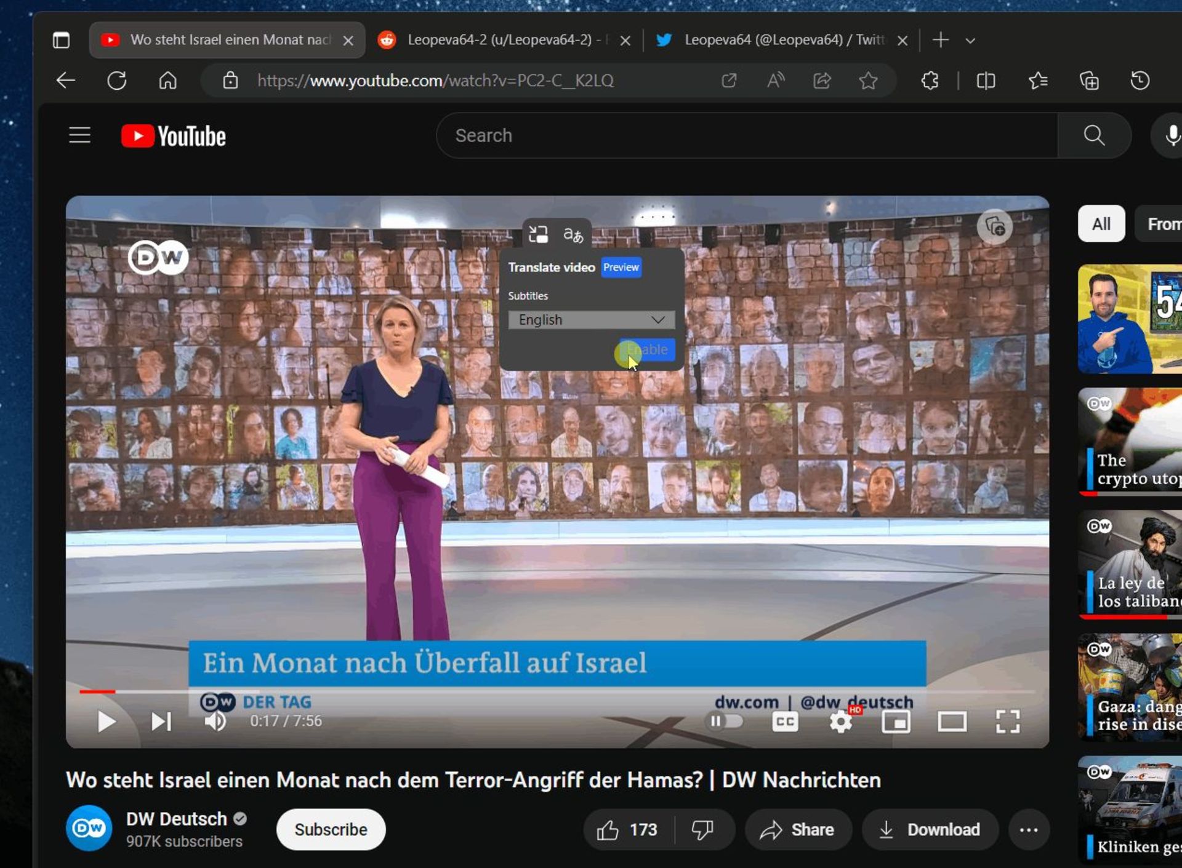
Task: Toggle theater mode
Action: 952,722
